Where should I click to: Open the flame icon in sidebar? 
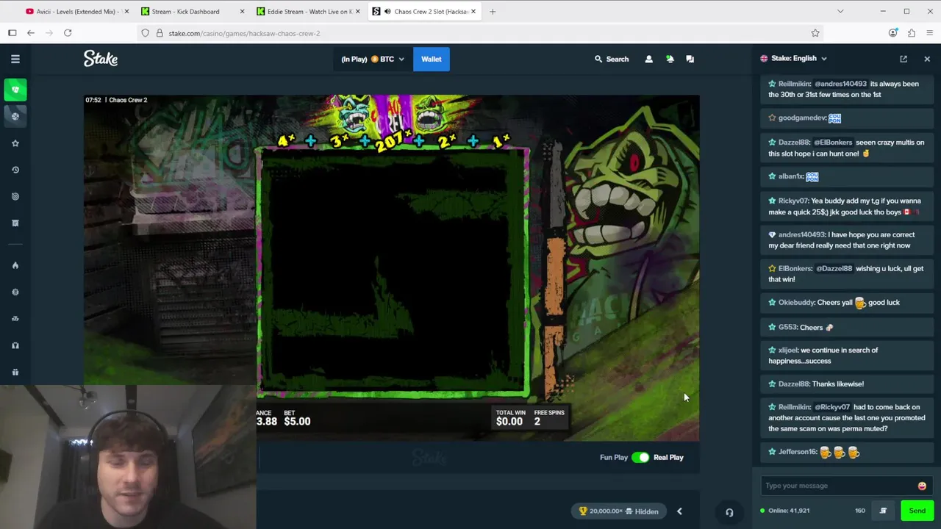click(15, 265)
